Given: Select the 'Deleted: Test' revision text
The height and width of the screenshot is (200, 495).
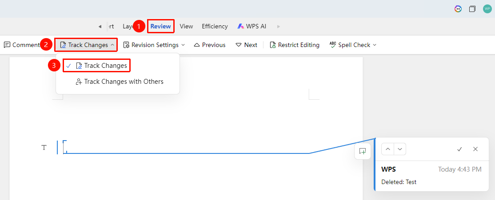Looking at the screenshot, I should tap(399, 182).
